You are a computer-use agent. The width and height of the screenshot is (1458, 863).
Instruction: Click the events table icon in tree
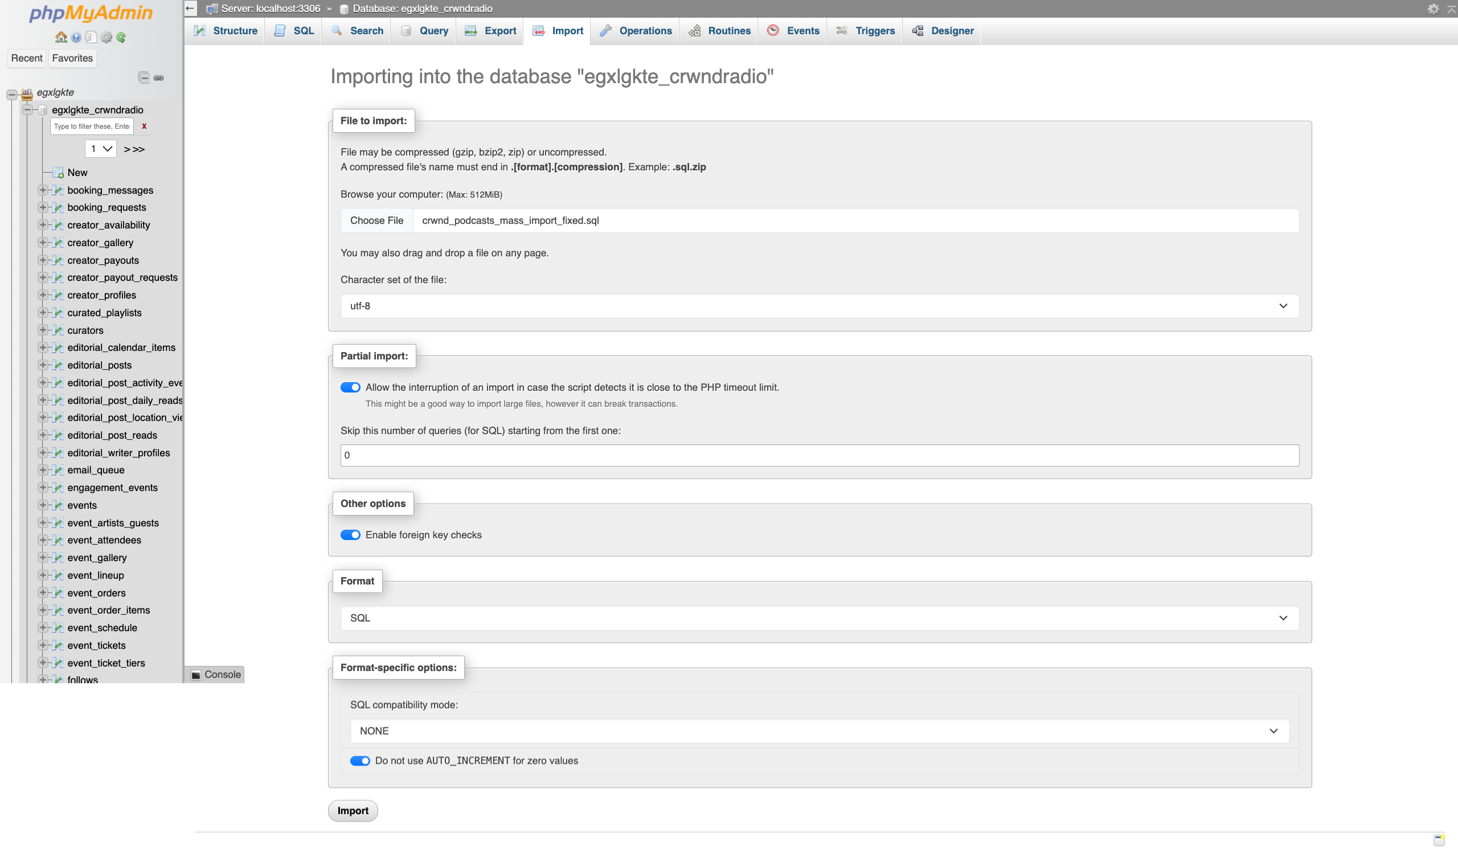click(58, 505)
